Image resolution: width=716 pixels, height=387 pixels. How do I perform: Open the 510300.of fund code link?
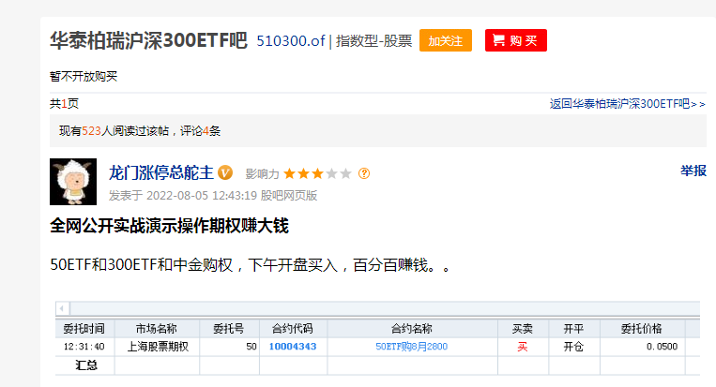pos(290,41)
